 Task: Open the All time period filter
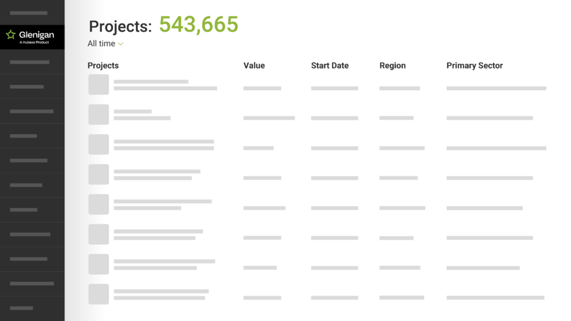(x=102, y=44)
